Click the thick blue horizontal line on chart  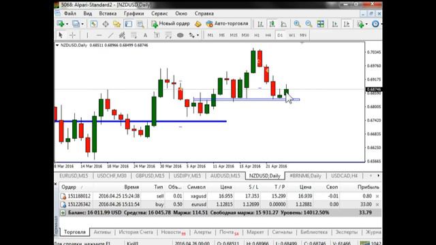tap(141, 121)
